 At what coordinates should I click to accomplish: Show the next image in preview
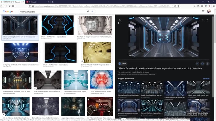207,19
